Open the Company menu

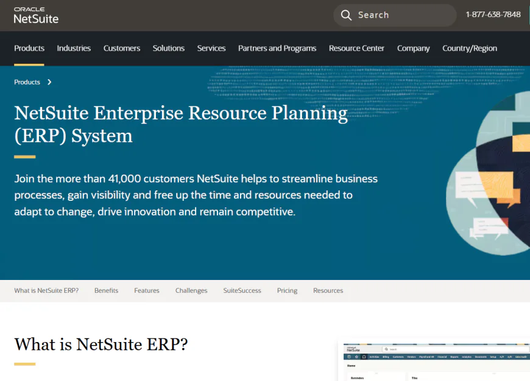coord(413,48)
